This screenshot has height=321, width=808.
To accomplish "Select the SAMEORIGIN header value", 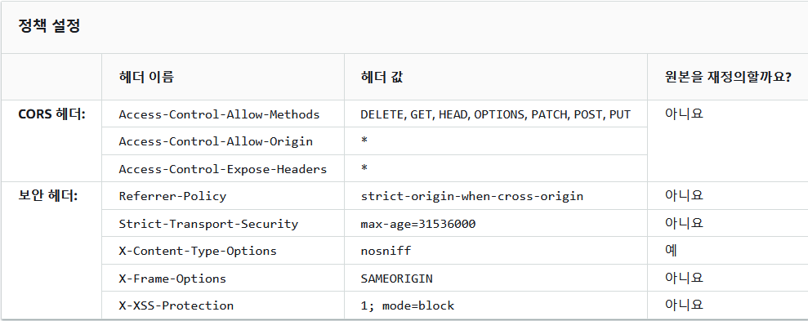I will click(397, 279).
